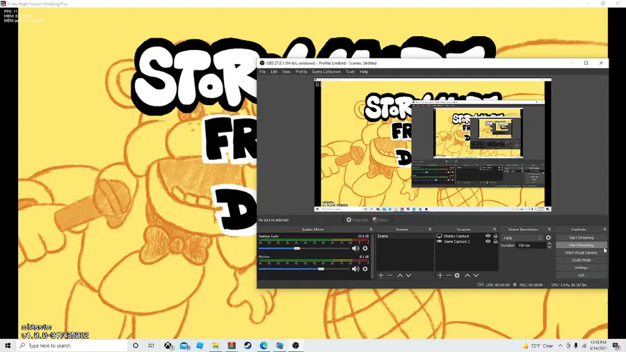Move scene up with arrow icon
Screen dimensions: 626x352
coord(400,275)
